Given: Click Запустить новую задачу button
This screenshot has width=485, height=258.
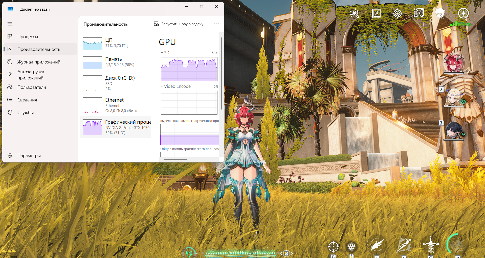Looking at the screenshot, I should click(179, 24).
